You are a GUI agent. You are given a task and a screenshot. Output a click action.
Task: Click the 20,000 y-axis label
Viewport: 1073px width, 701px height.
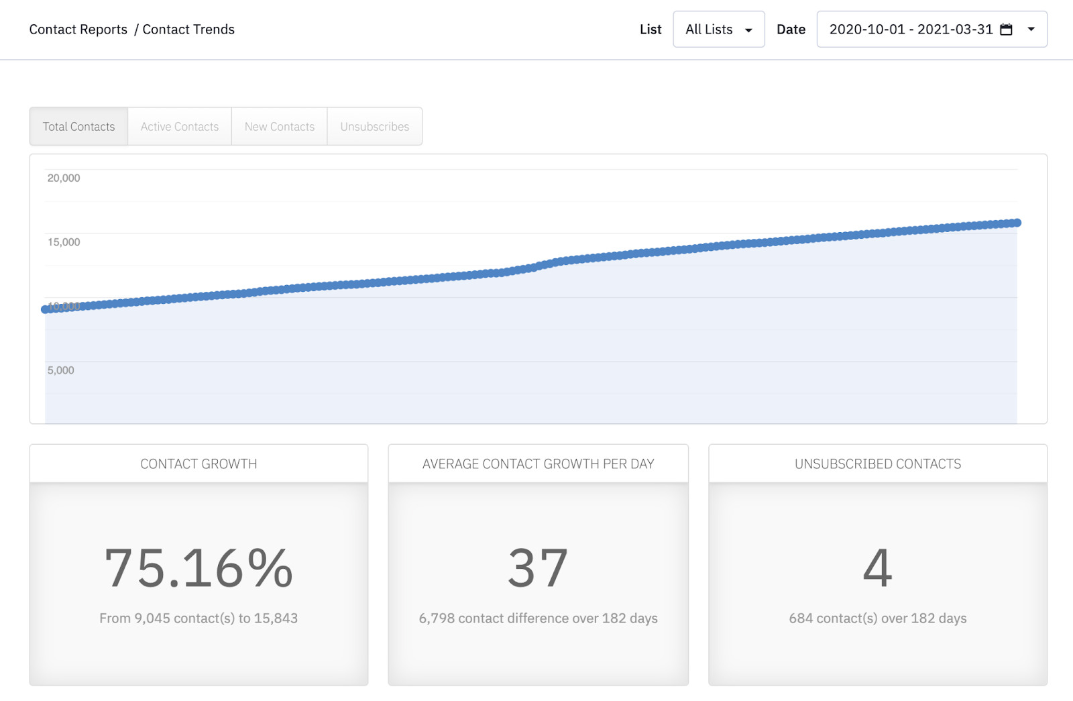(64, 178)
